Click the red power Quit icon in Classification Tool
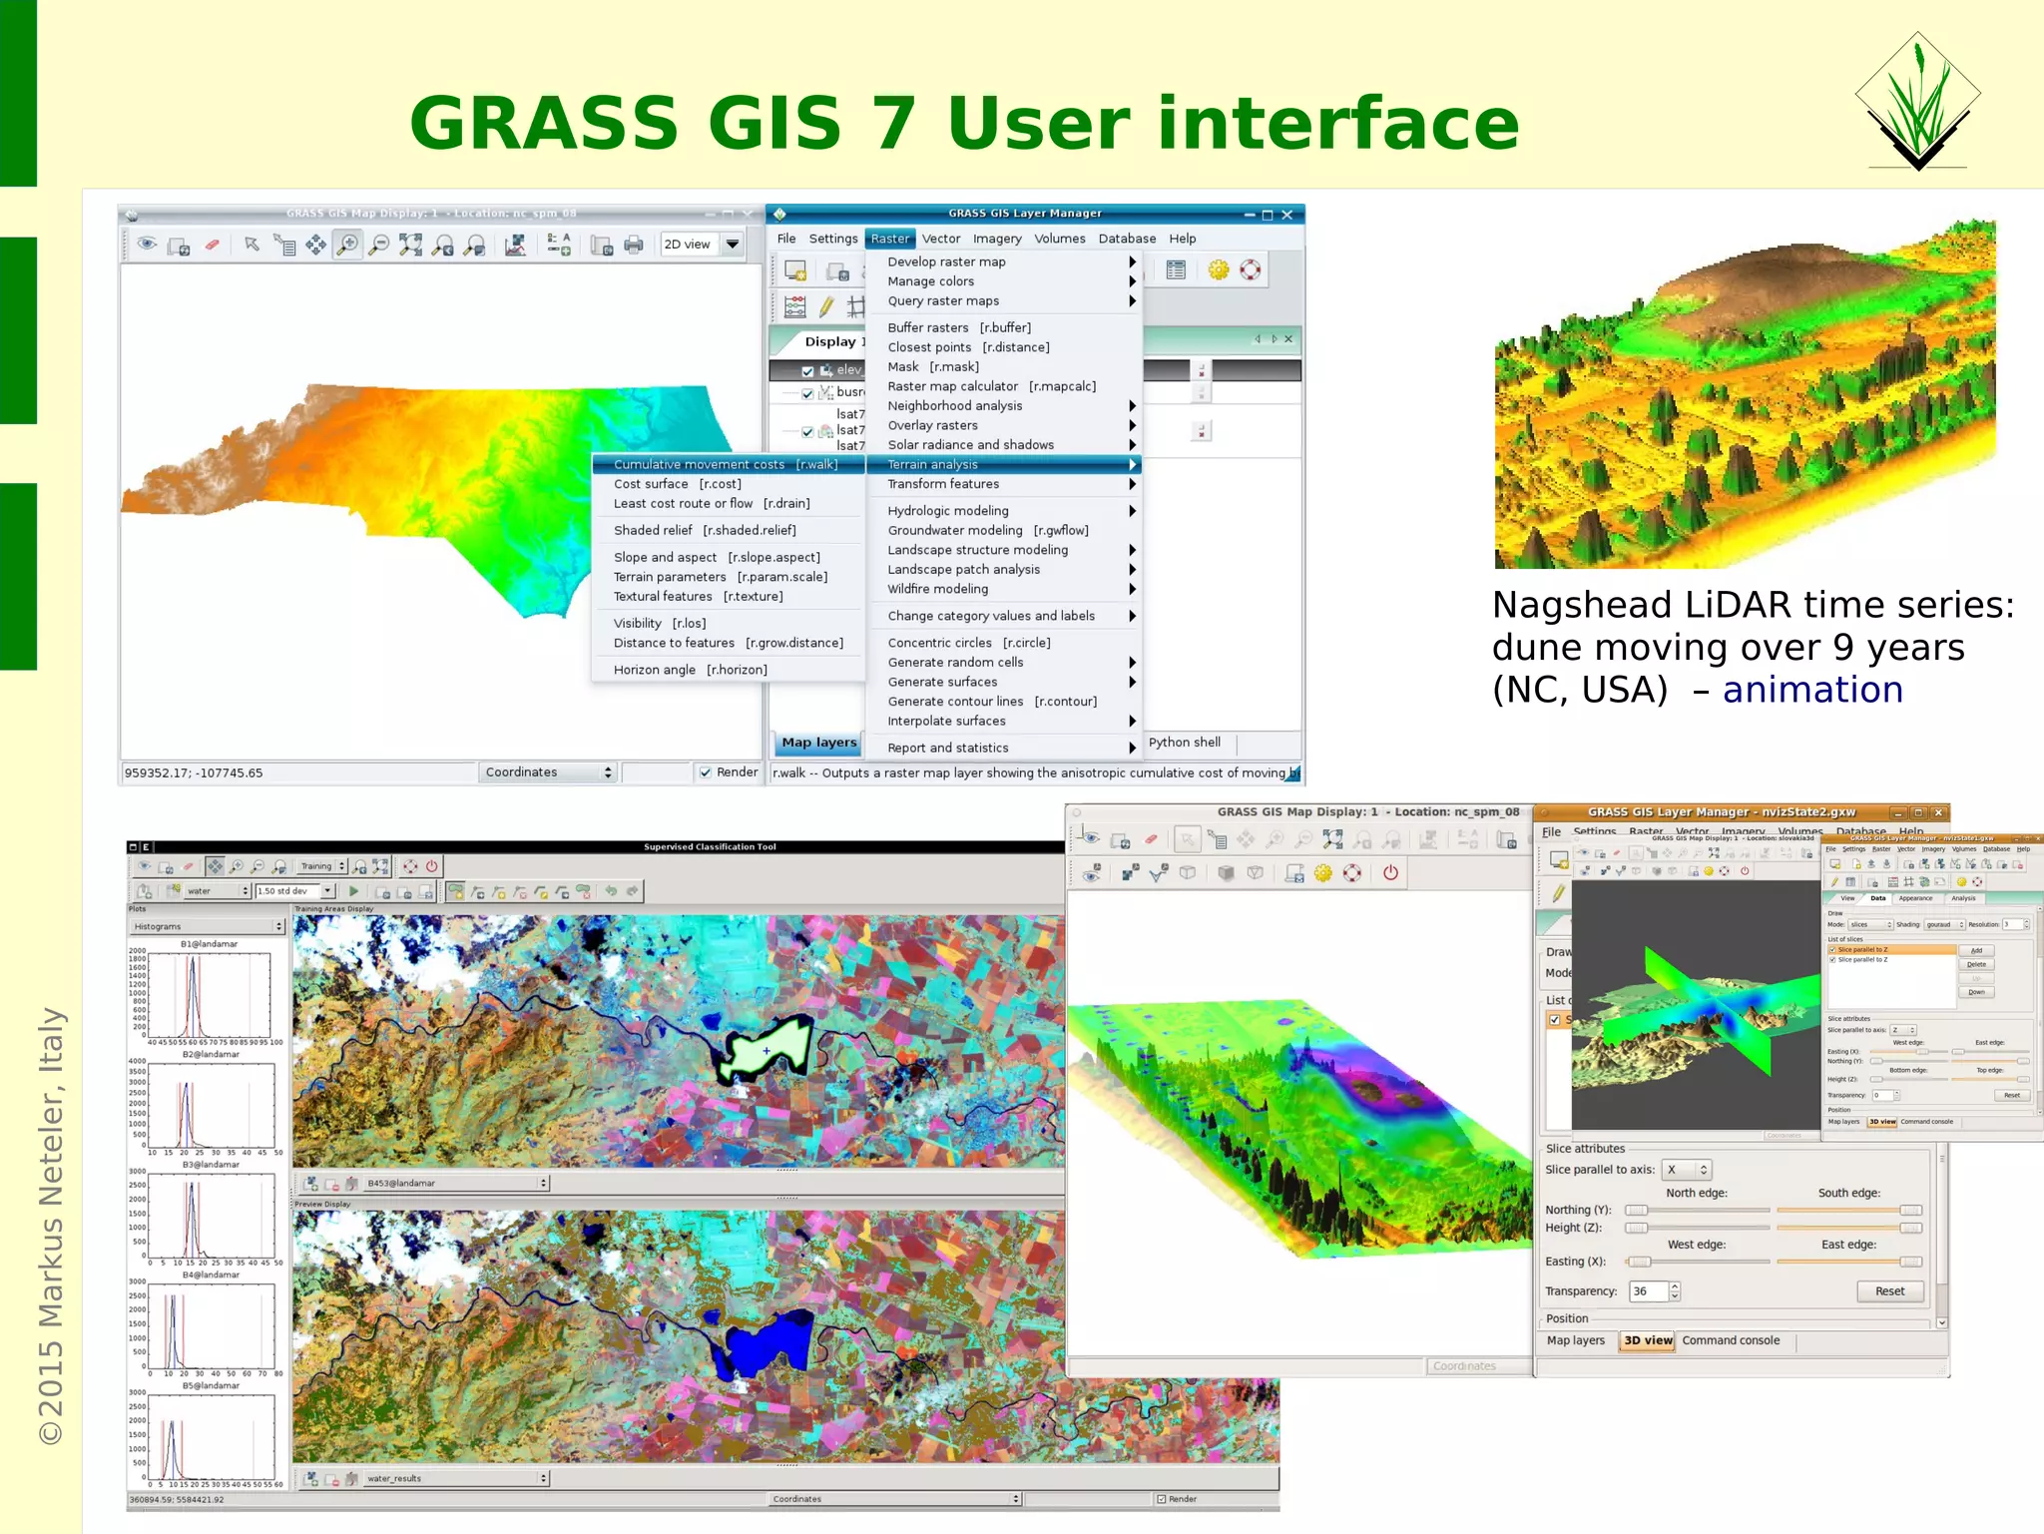This screenshot has width=2044, height=1534. tap(432, 866)
